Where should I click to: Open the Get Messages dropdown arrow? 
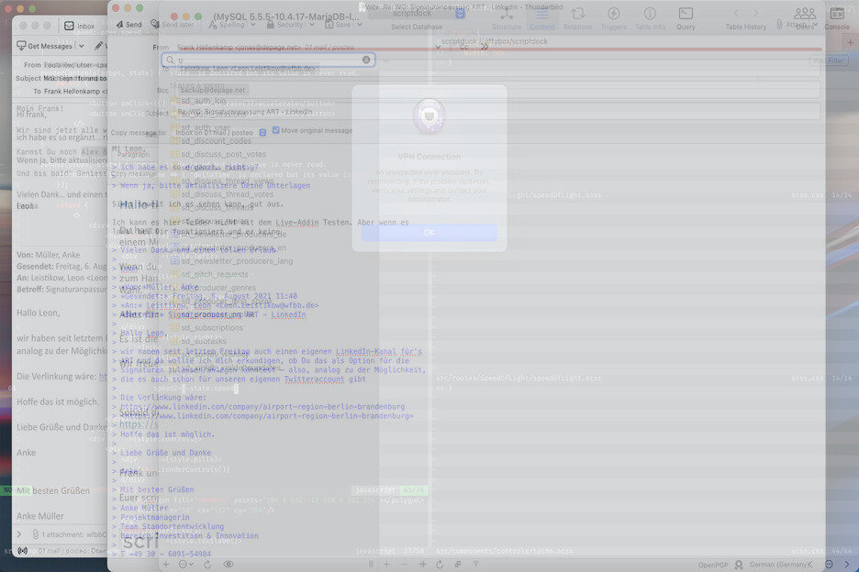pyautogui.click(x=81, y=46)
